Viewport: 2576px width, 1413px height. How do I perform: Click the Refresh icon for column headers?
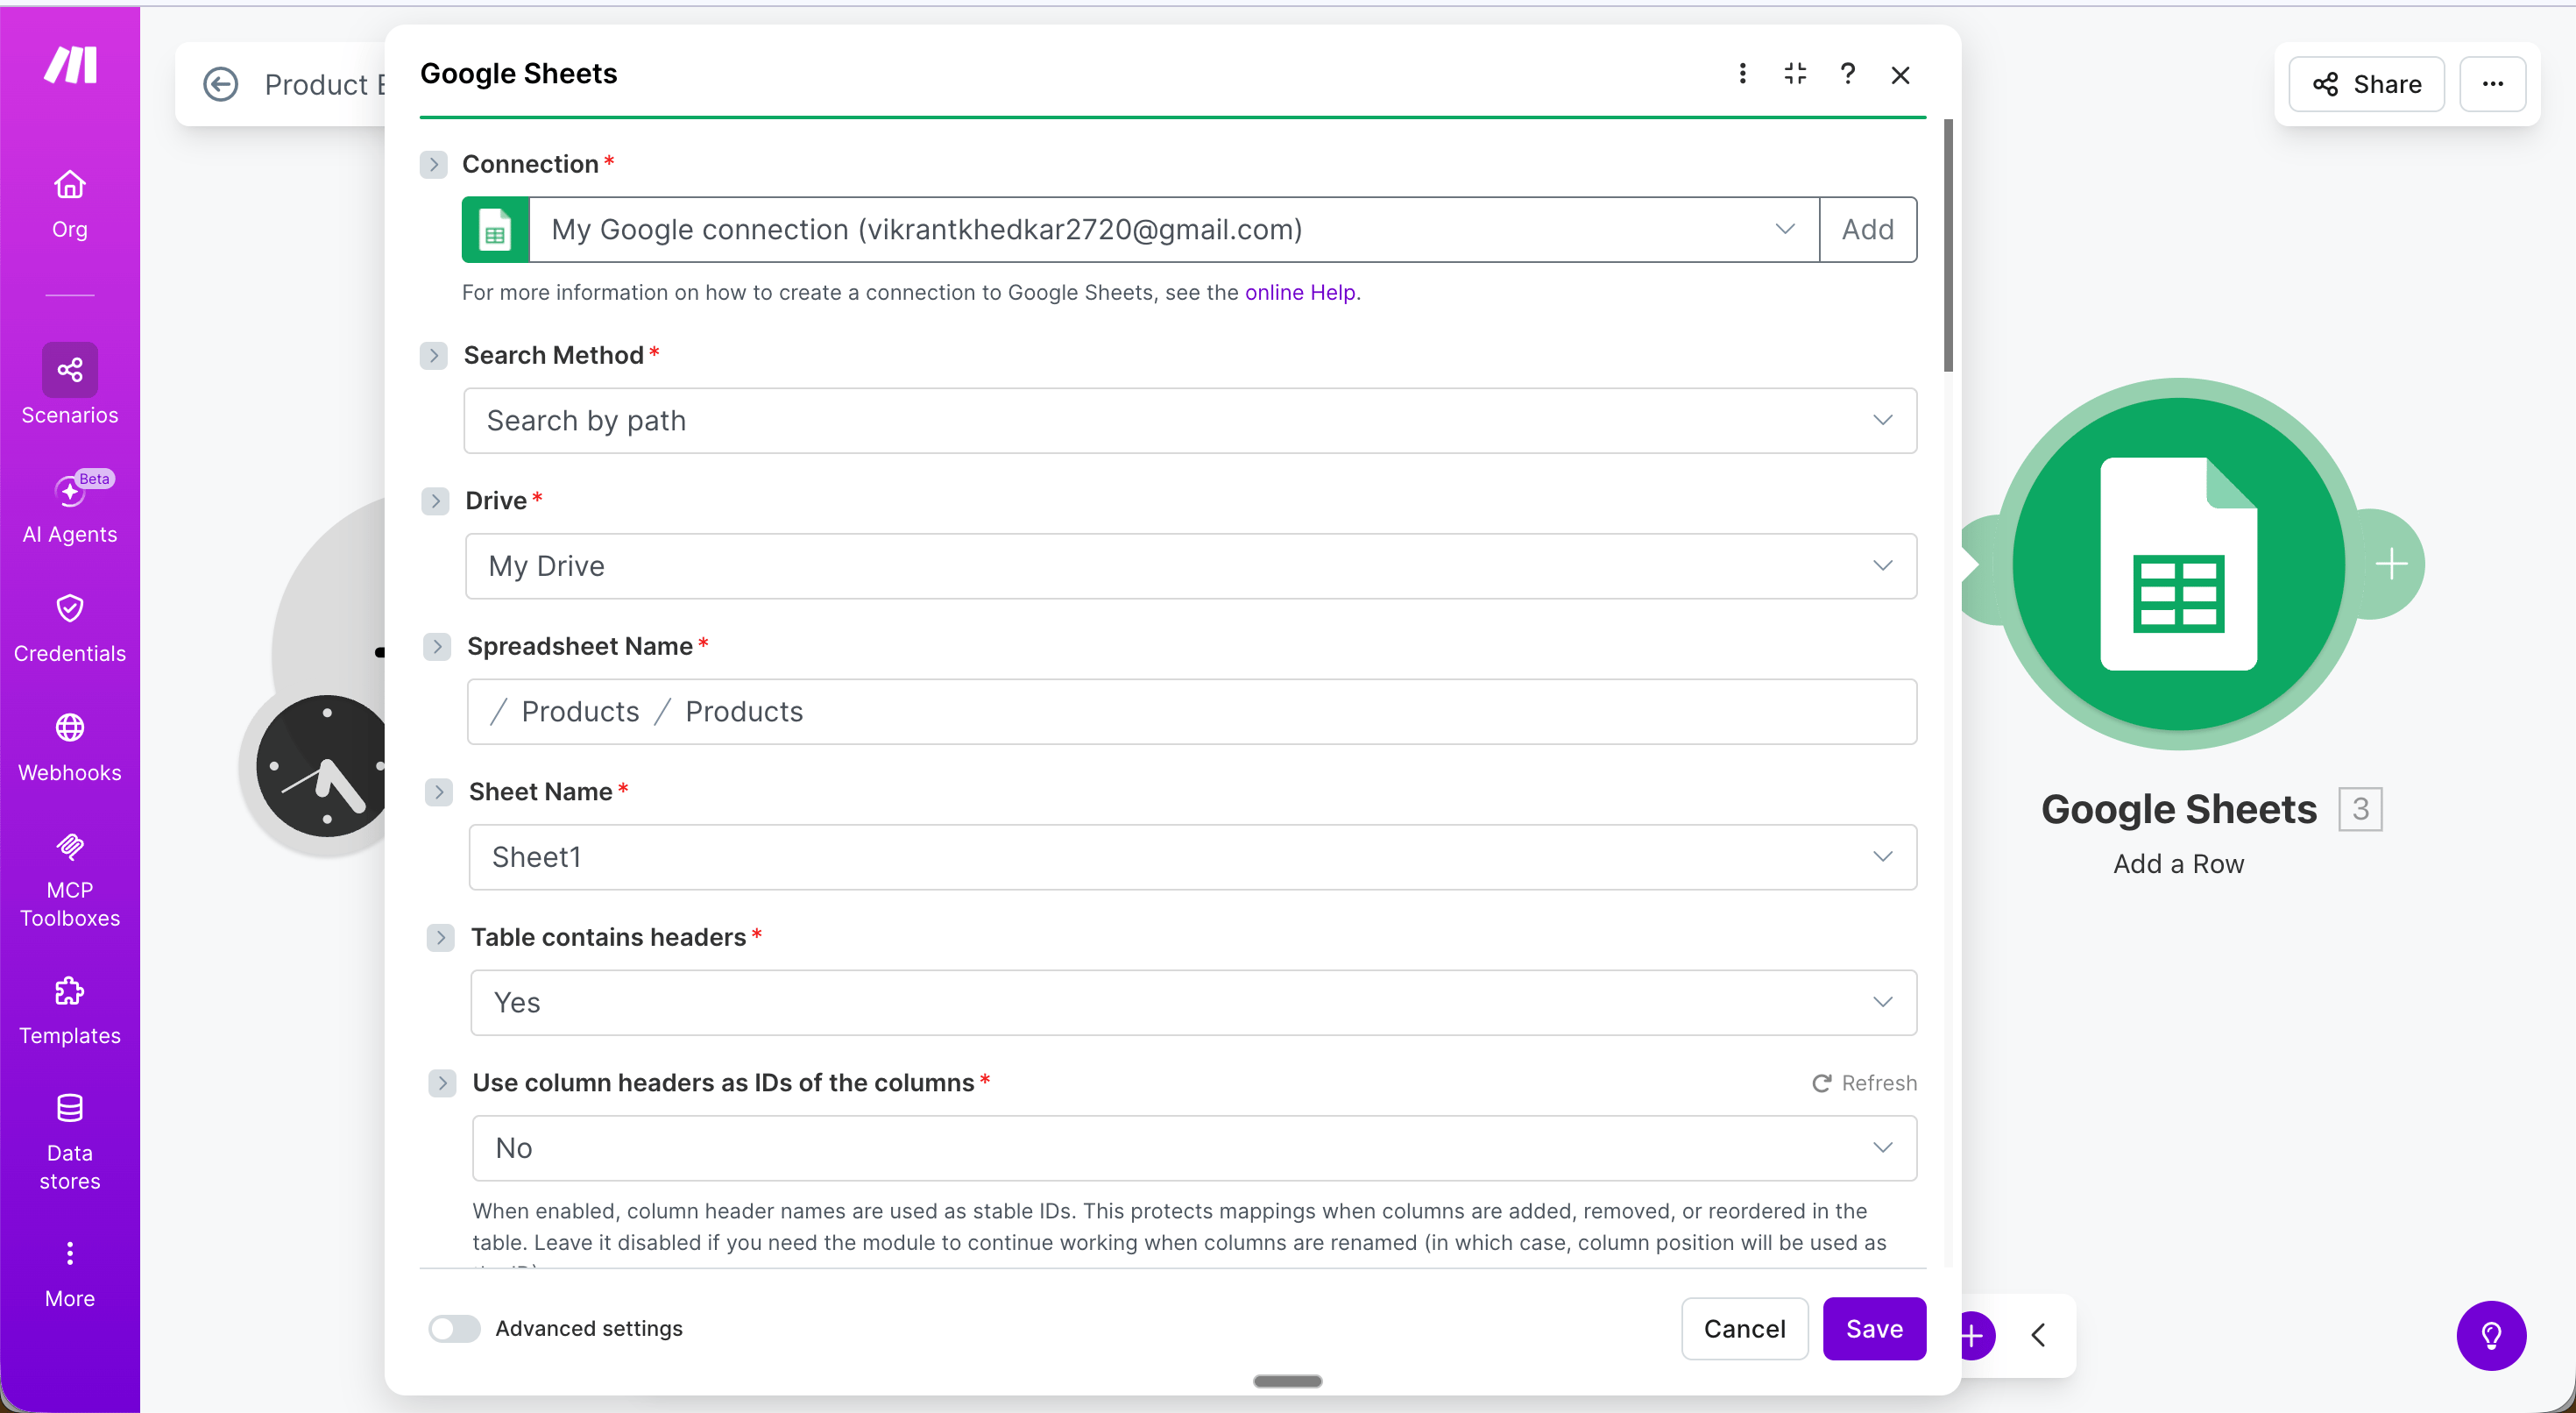[x=1822, y=1083]
